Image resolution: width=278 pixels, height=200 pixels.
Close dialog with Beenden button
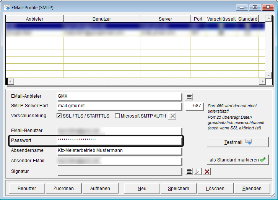(252, 188)
